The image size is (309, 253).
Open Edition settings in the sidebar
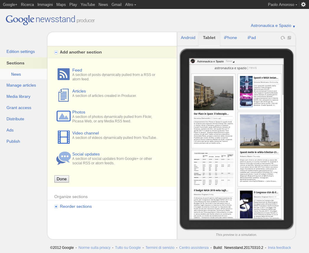pyautogui.click(x=21, y=51)
